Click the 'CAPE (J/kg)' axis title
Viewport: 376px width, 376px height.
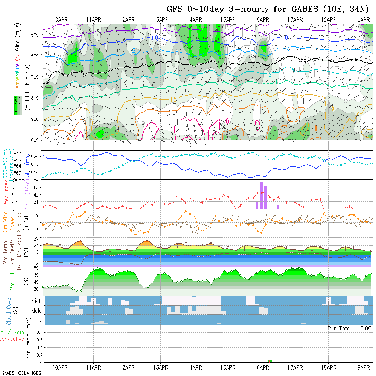pyautogui.click(x=27, y=195)
